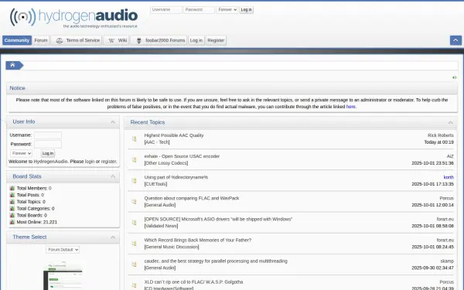Viewport: 464px width, 290px height.
Task: Click the Total Topics stats icon
Action: [12, 202]
